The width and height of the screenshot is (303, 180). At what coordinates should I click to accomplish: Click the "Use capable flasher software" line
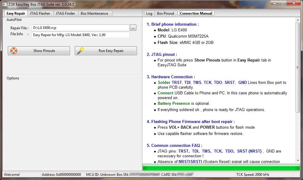200,133
